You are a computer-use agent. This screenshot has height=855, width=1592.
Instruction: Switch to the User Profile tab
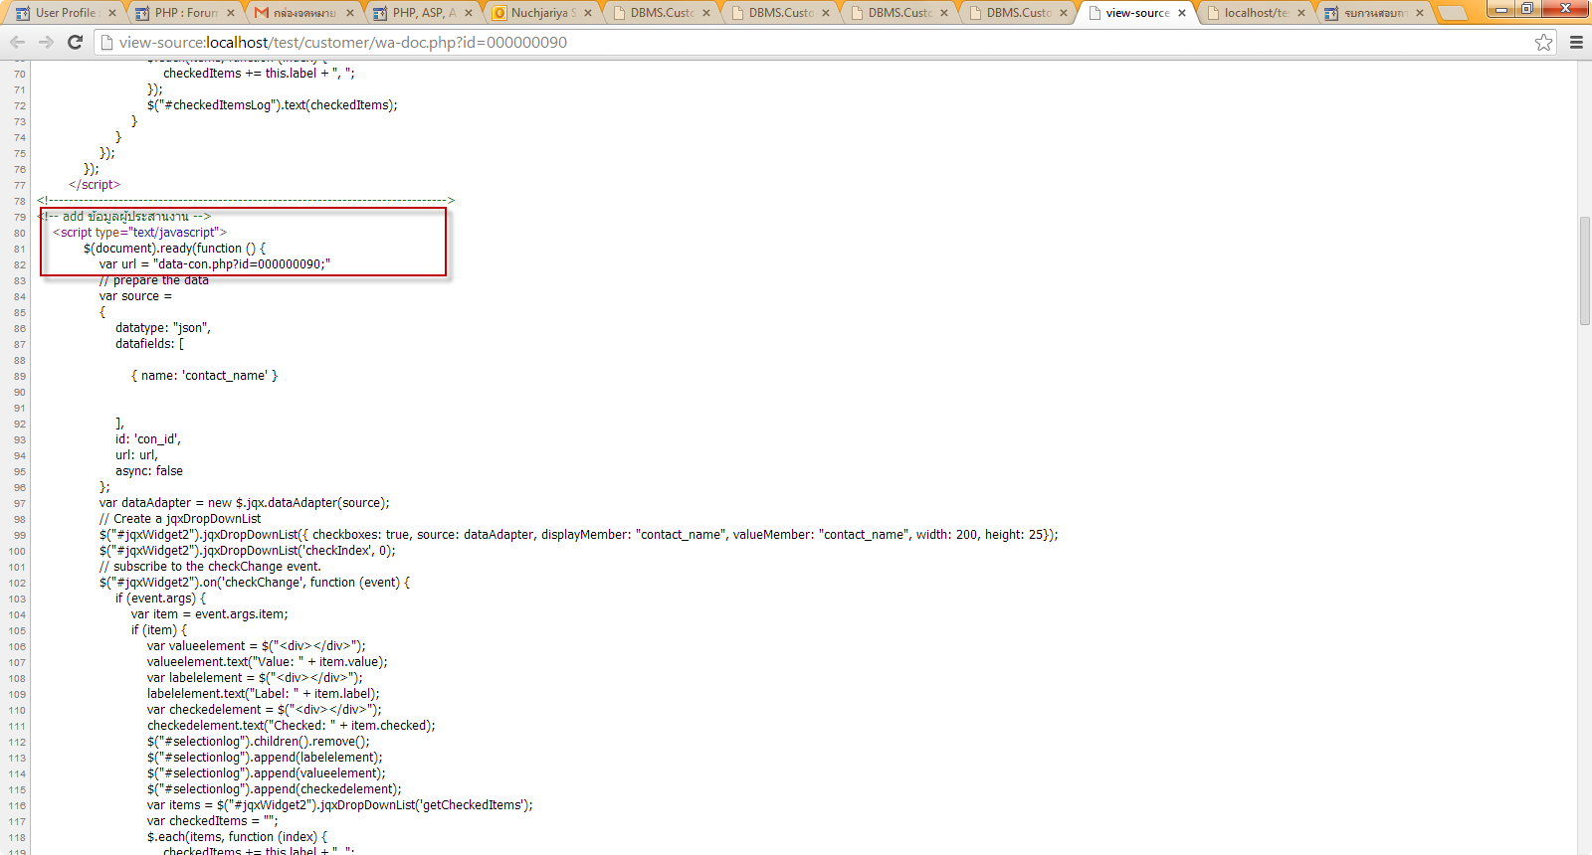(66, 13)
